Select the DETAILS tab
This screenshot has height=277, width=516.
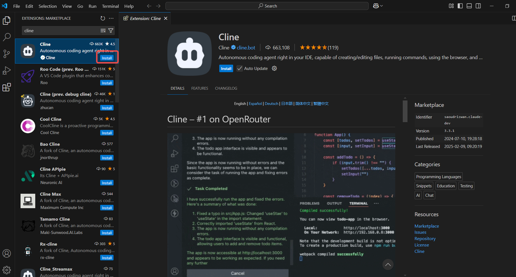(177, 88)
